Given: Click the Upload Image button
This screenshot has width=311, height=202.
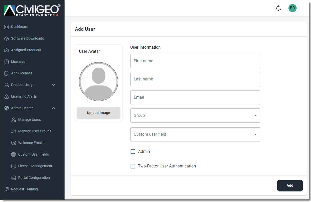Looking at the screenshot, I should [x=98, y=113].
